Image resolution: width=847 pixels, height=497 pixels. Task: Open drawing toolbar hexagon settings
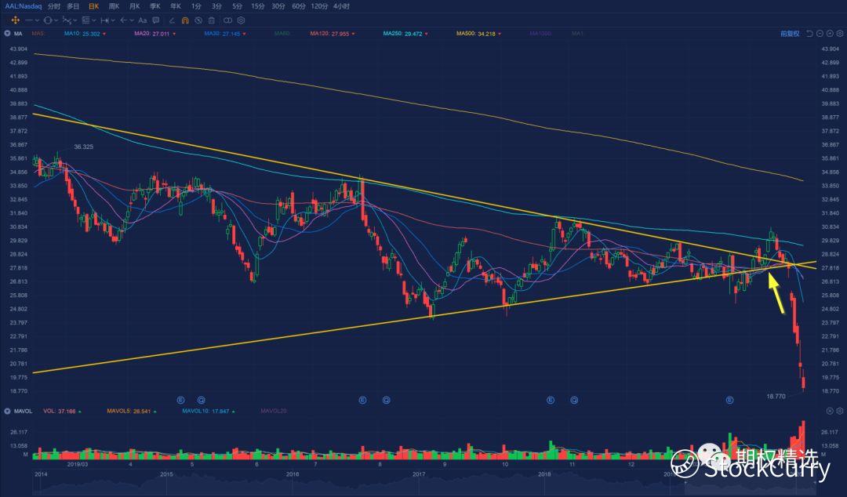241,20
